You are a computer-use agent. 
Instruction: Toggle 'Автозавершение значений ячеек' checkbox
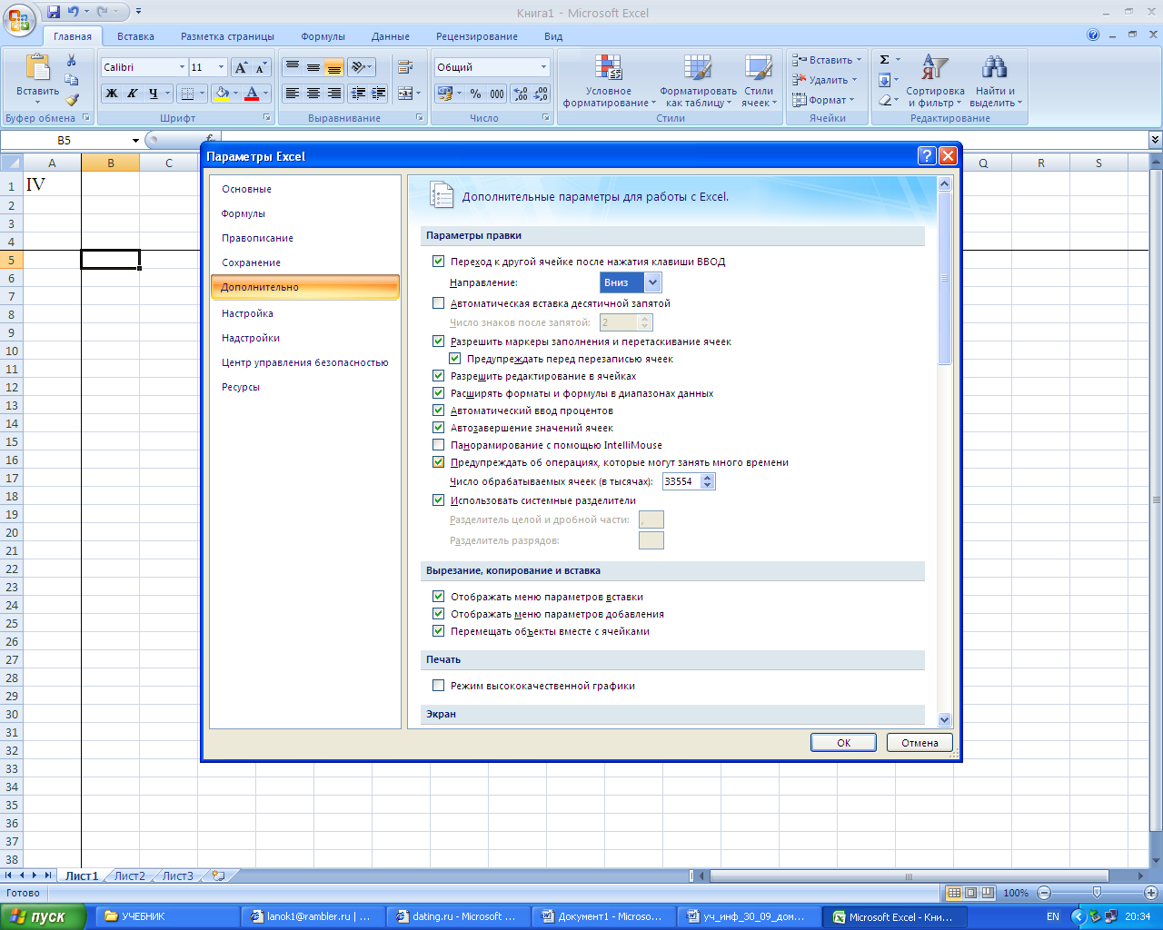[438, 428]
